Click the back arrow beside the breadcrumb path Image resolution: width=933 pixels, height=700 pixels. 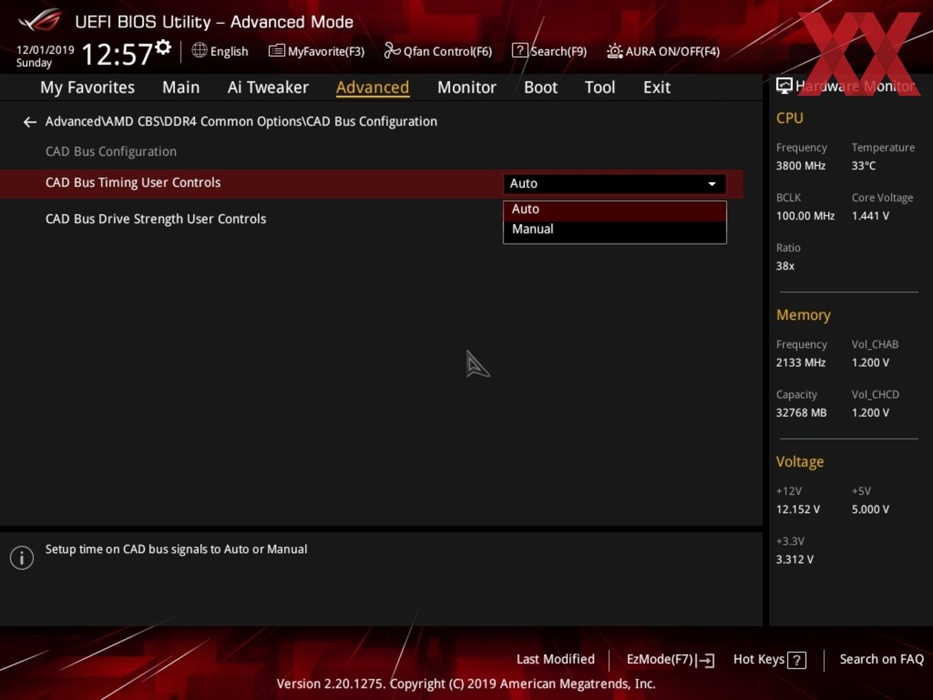click(29, 122)
